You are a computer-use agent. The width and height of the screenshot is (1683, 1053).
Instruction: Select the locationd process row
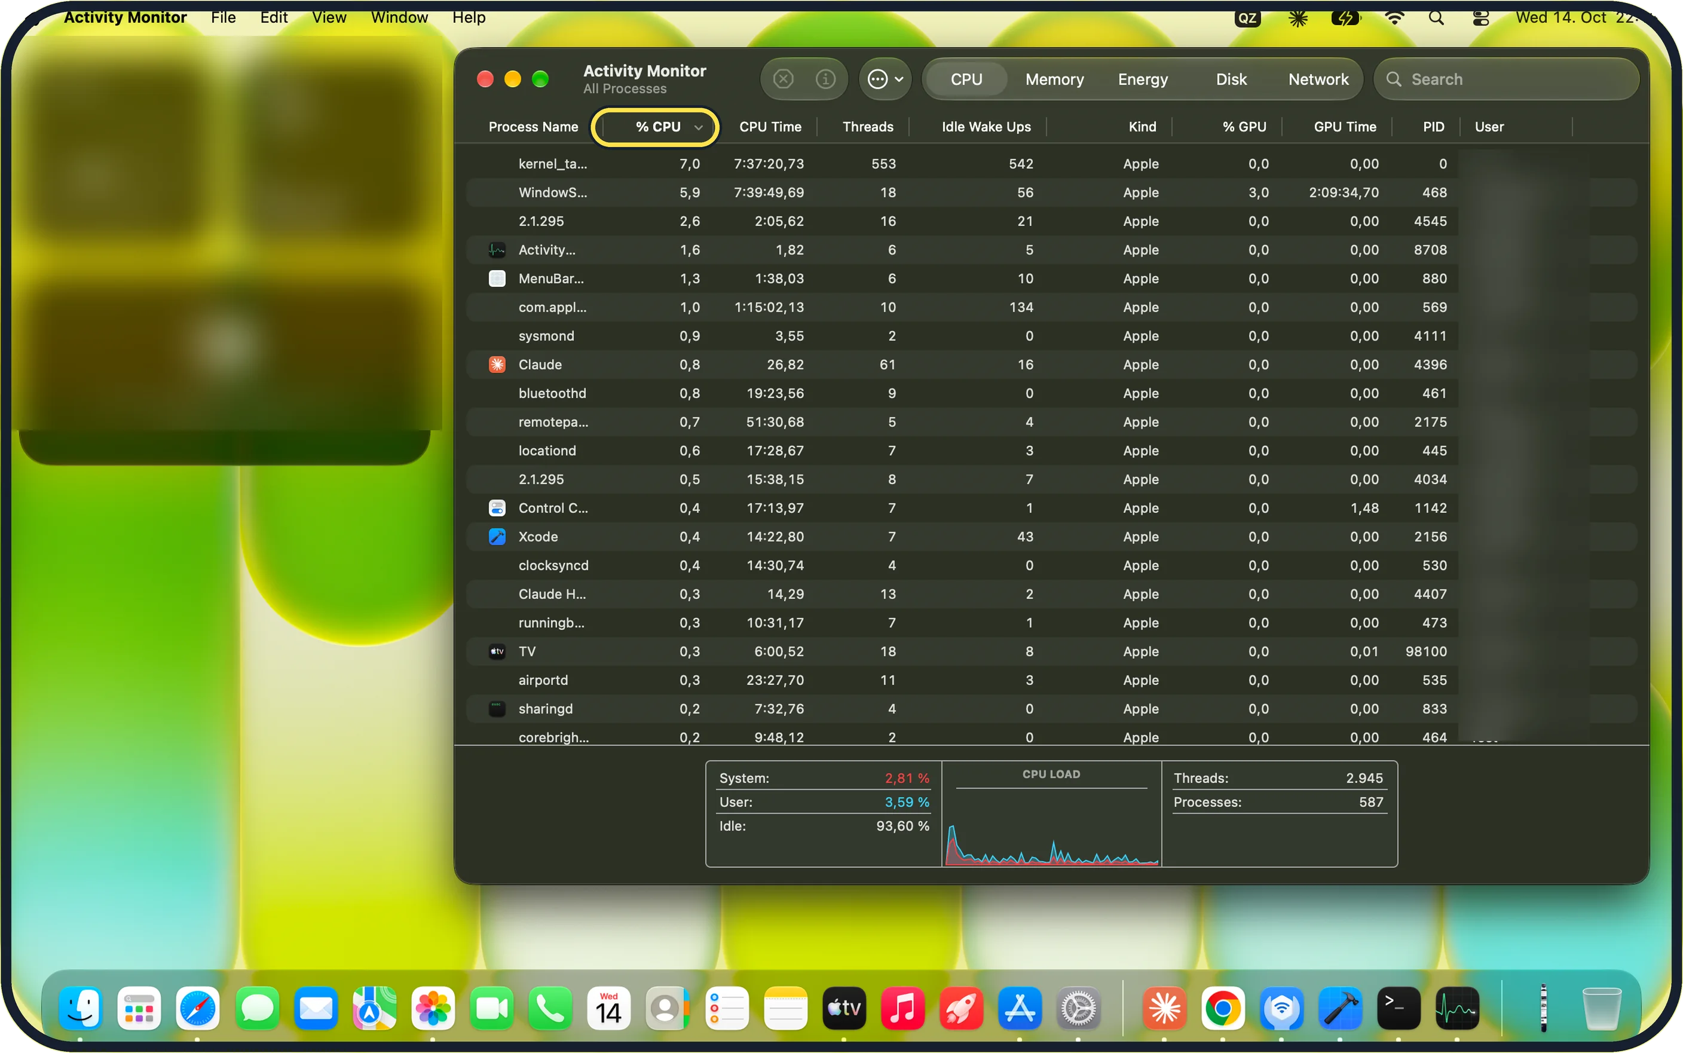click(x=1051, y=451)
